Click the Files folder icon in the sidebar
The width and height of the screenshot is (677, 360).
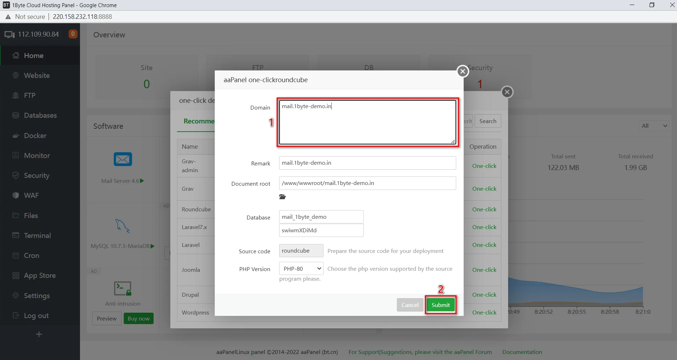pos(16,216)
